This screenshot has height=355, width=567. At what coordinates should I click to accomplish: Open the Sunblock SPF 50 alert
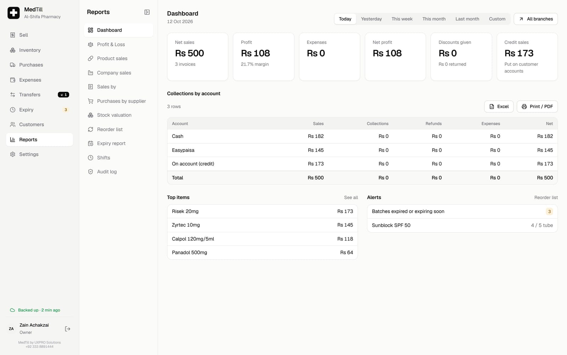tap(462, 225)
